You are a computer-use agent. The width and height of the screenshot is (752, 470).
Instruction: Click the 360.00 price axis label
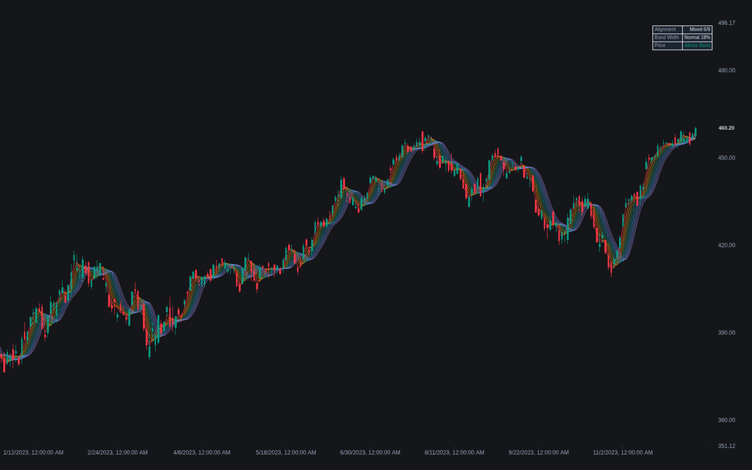727,420
